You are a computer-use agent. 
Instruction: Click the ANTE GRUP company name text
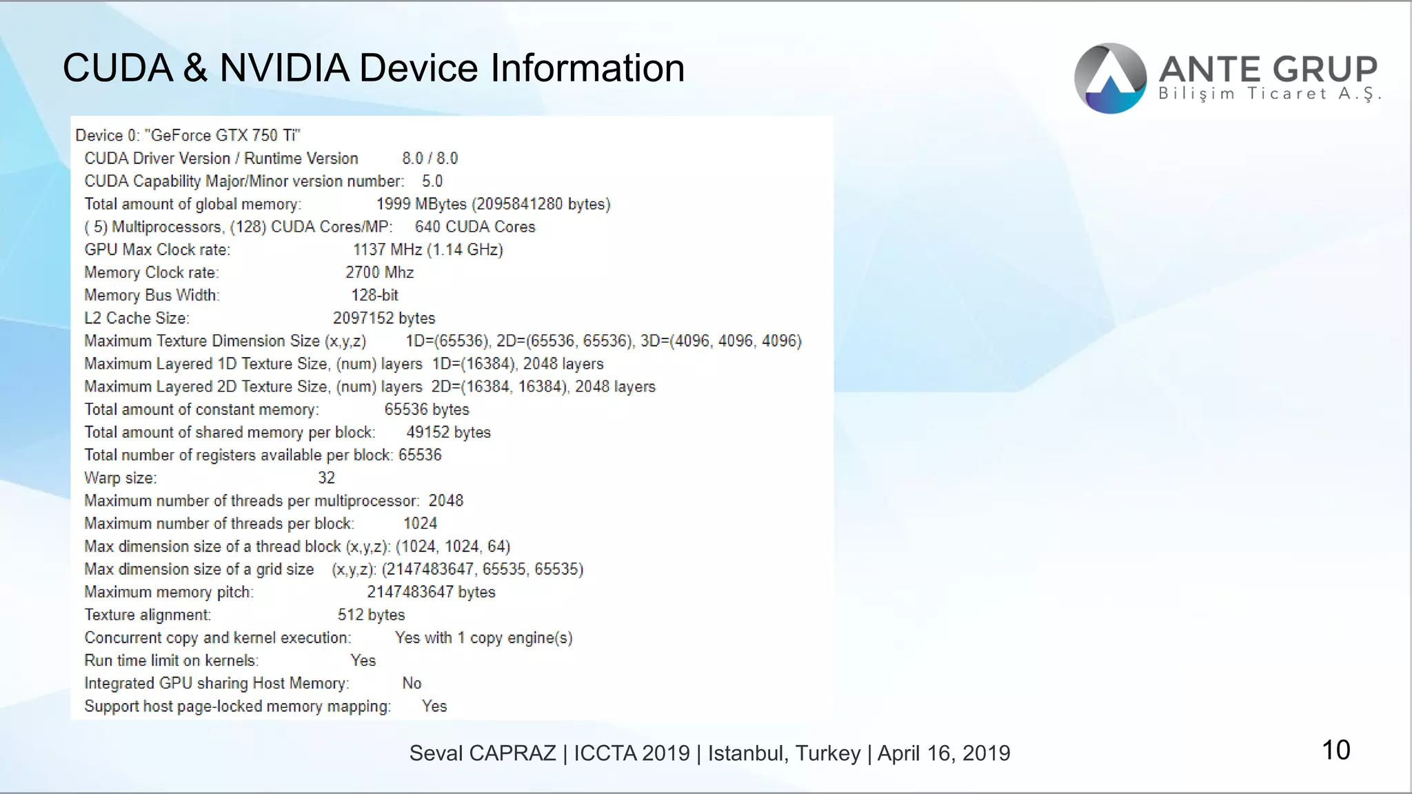coord(1267,69)
